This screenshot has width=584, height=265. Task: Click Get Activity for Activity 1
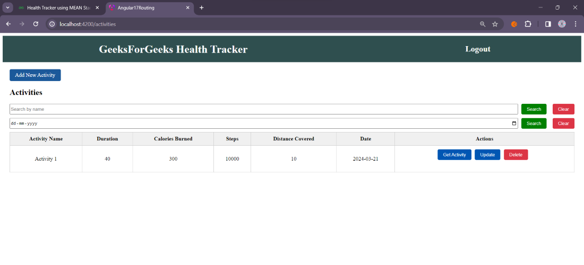(454, 155)
